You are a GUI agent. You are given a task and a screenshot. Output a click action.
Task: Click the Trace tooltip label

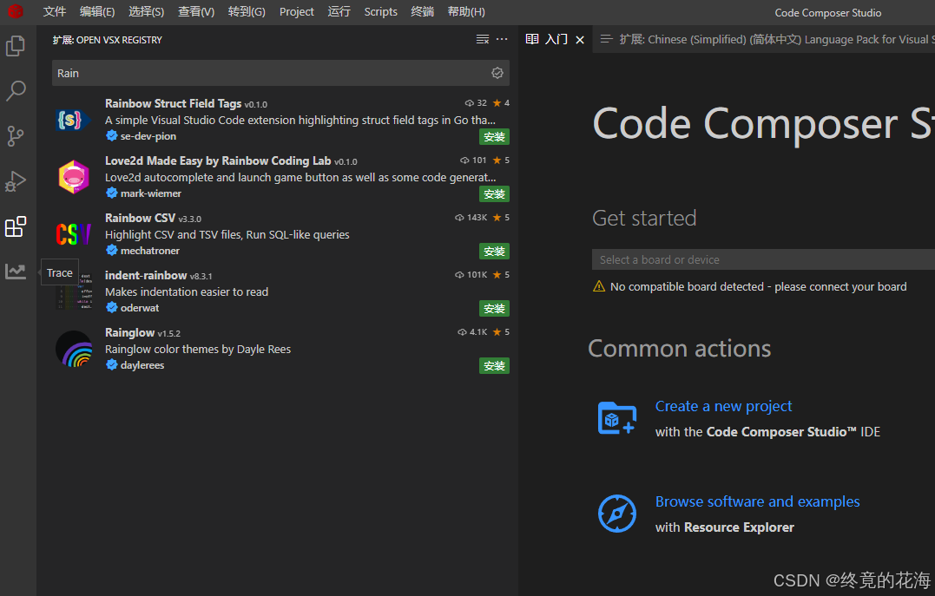pos(60,272)
